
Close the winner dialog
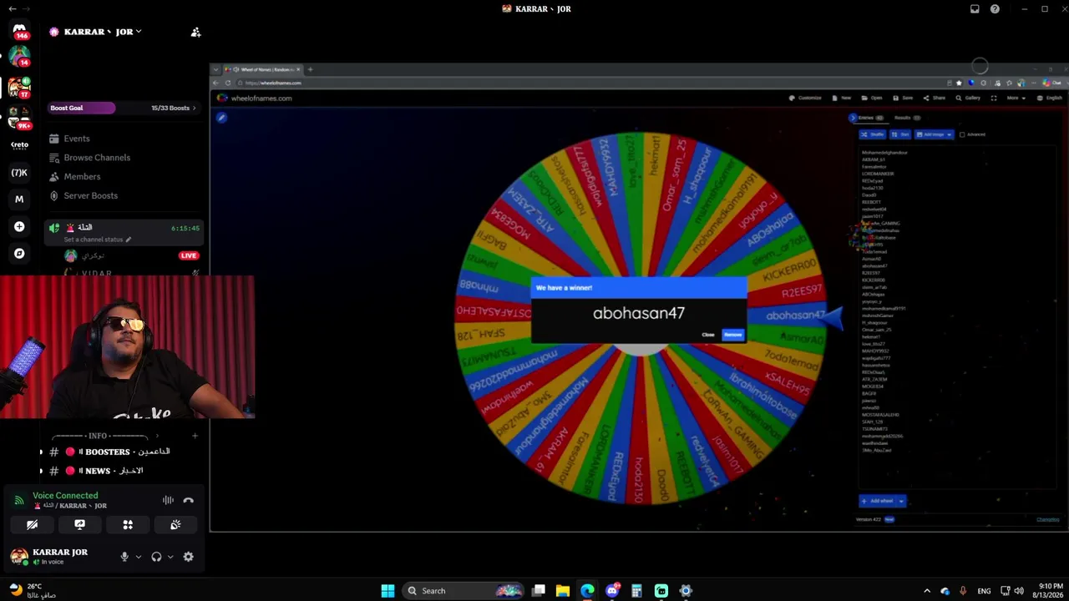[x=708, y=335]
